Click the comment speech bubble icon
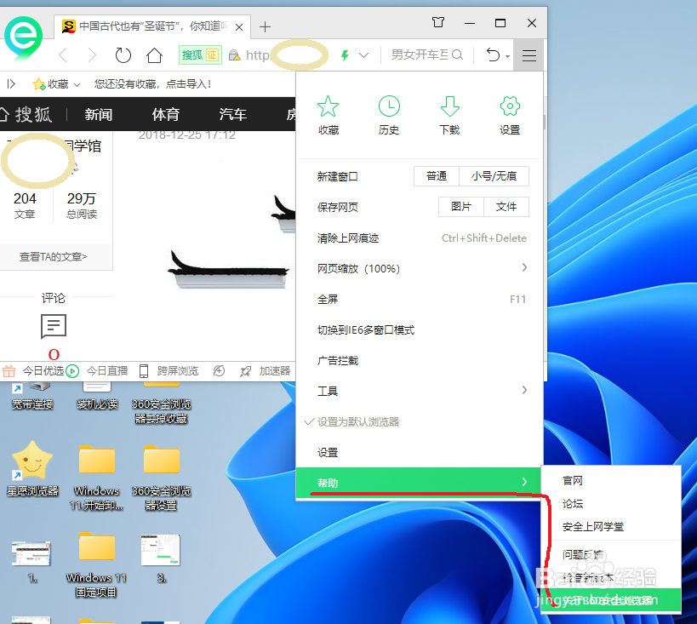Viewport: 697px width, 624px height. coord(54,326)
